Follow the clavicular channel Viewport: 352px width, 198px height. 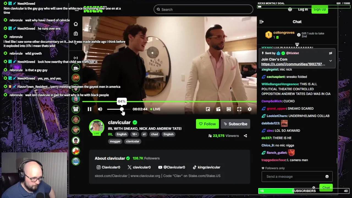[207, 124]
